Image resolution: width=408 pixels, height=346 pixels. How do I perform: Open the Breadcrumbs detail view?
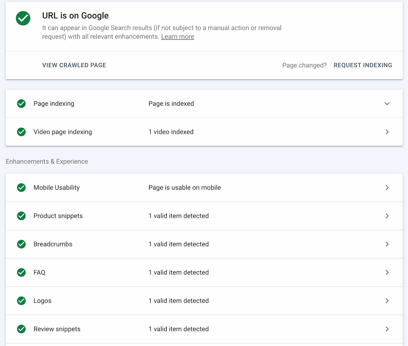point(387,244)
